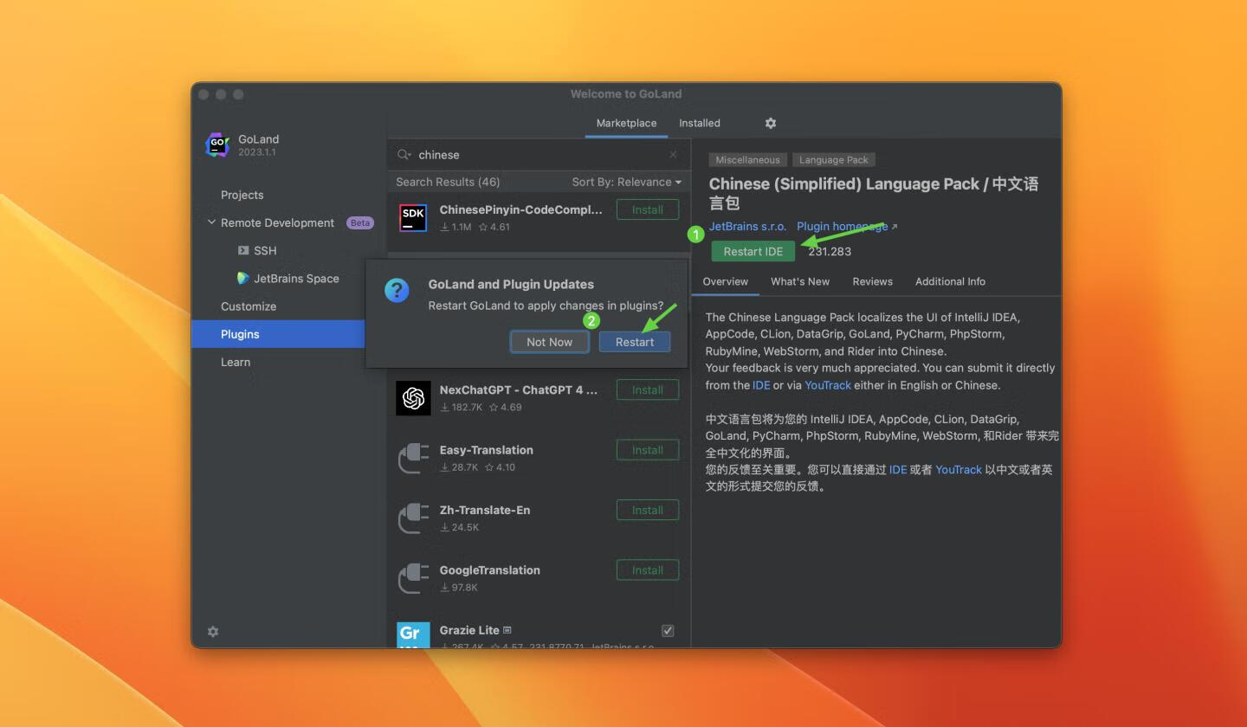Screen dimensions: 1247x727
Task: Install the Easy-Translation plugin
Action: (x=648, y=450)
